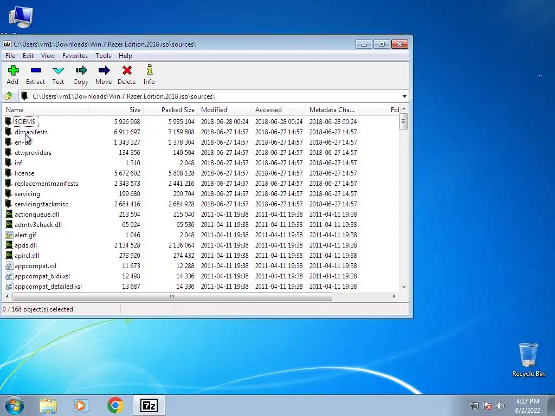Sort by Metadata Changed column header
Viewport: 555px width, 416px height.
(x=333, y=109)
